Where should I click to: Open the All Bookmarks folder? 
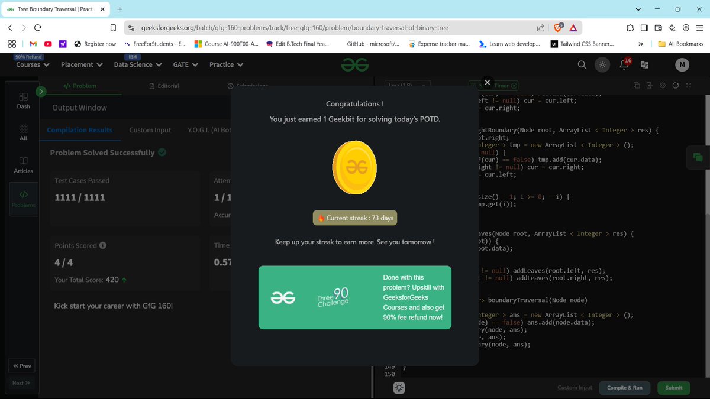[681, 44]
